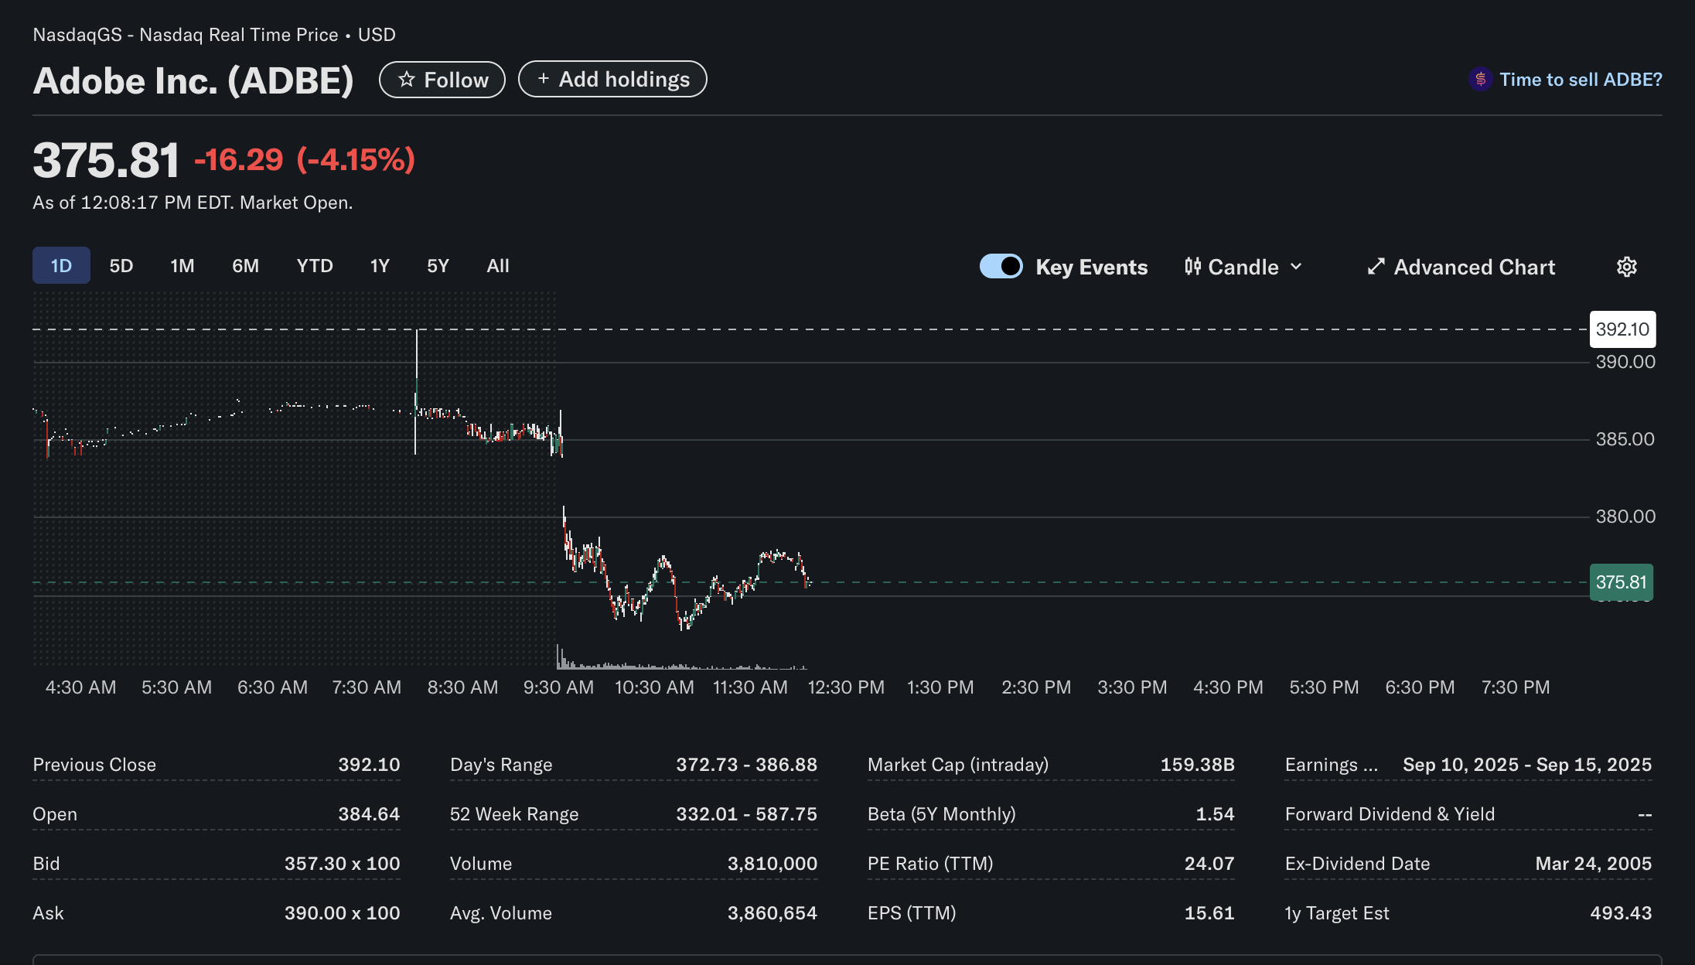Click the Bid value 357.30 x 100
Viewport: 1695px width, 965px height.
pyautogui.click(x=342, y=864)
